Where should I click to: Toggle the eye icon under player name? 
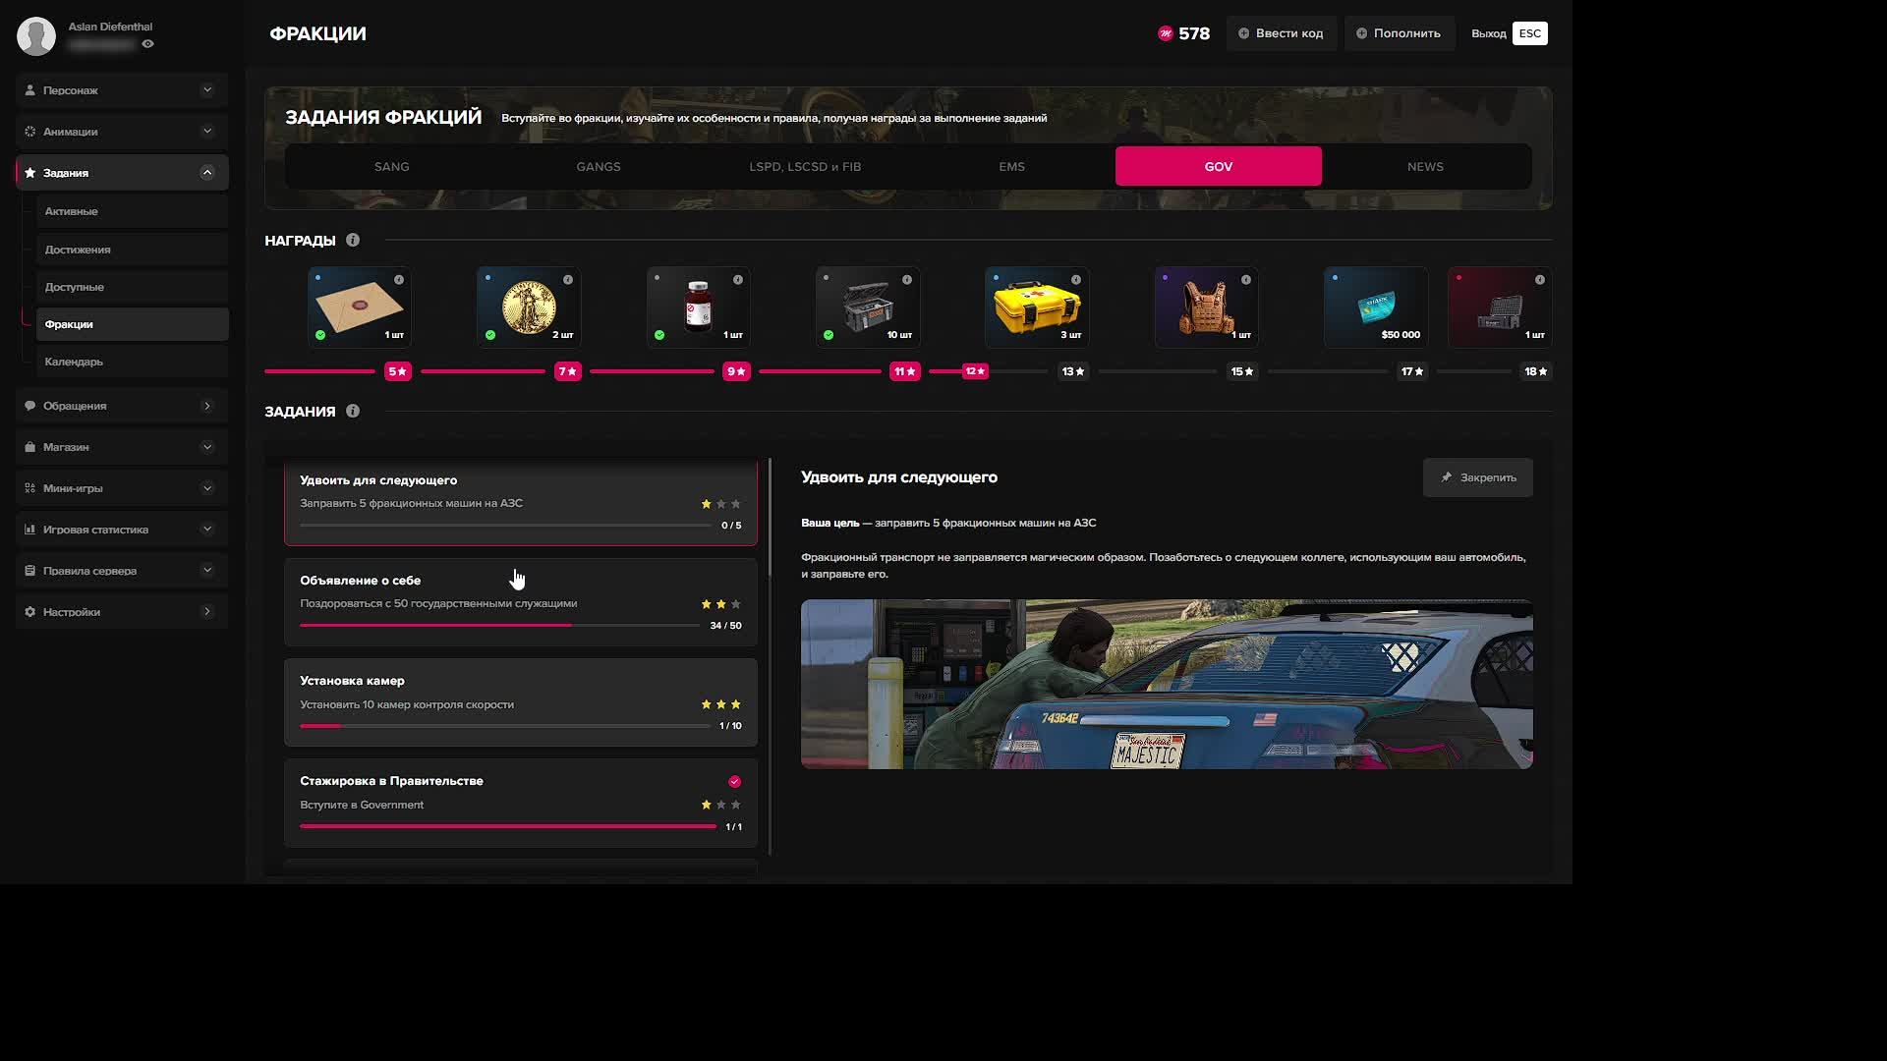[x=147, y=44]
